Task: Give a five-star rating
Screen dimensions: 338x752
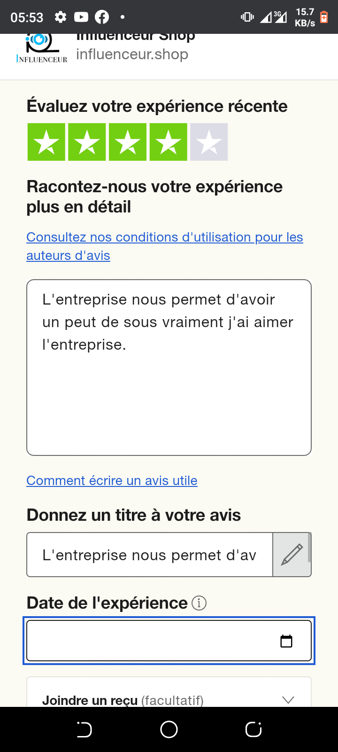Action: tap(209, 142)
